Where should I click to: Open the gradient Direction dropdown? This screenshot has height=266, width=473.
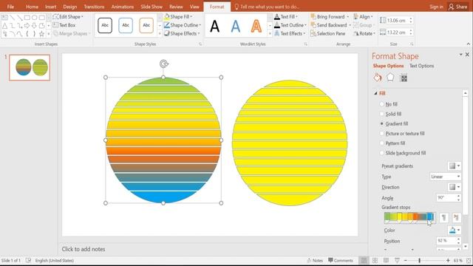click(x=455, y=187)
